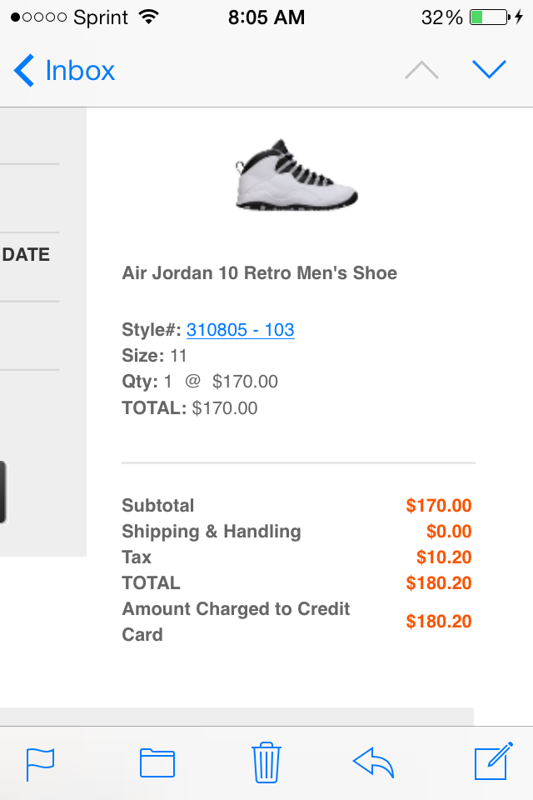Tap the 8:05 AM clock
Screen dimensions: 533x800
[x=266, y=17]
